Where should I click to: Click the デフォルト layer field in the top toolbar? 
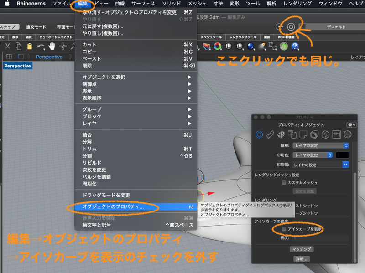coord(336,27)
